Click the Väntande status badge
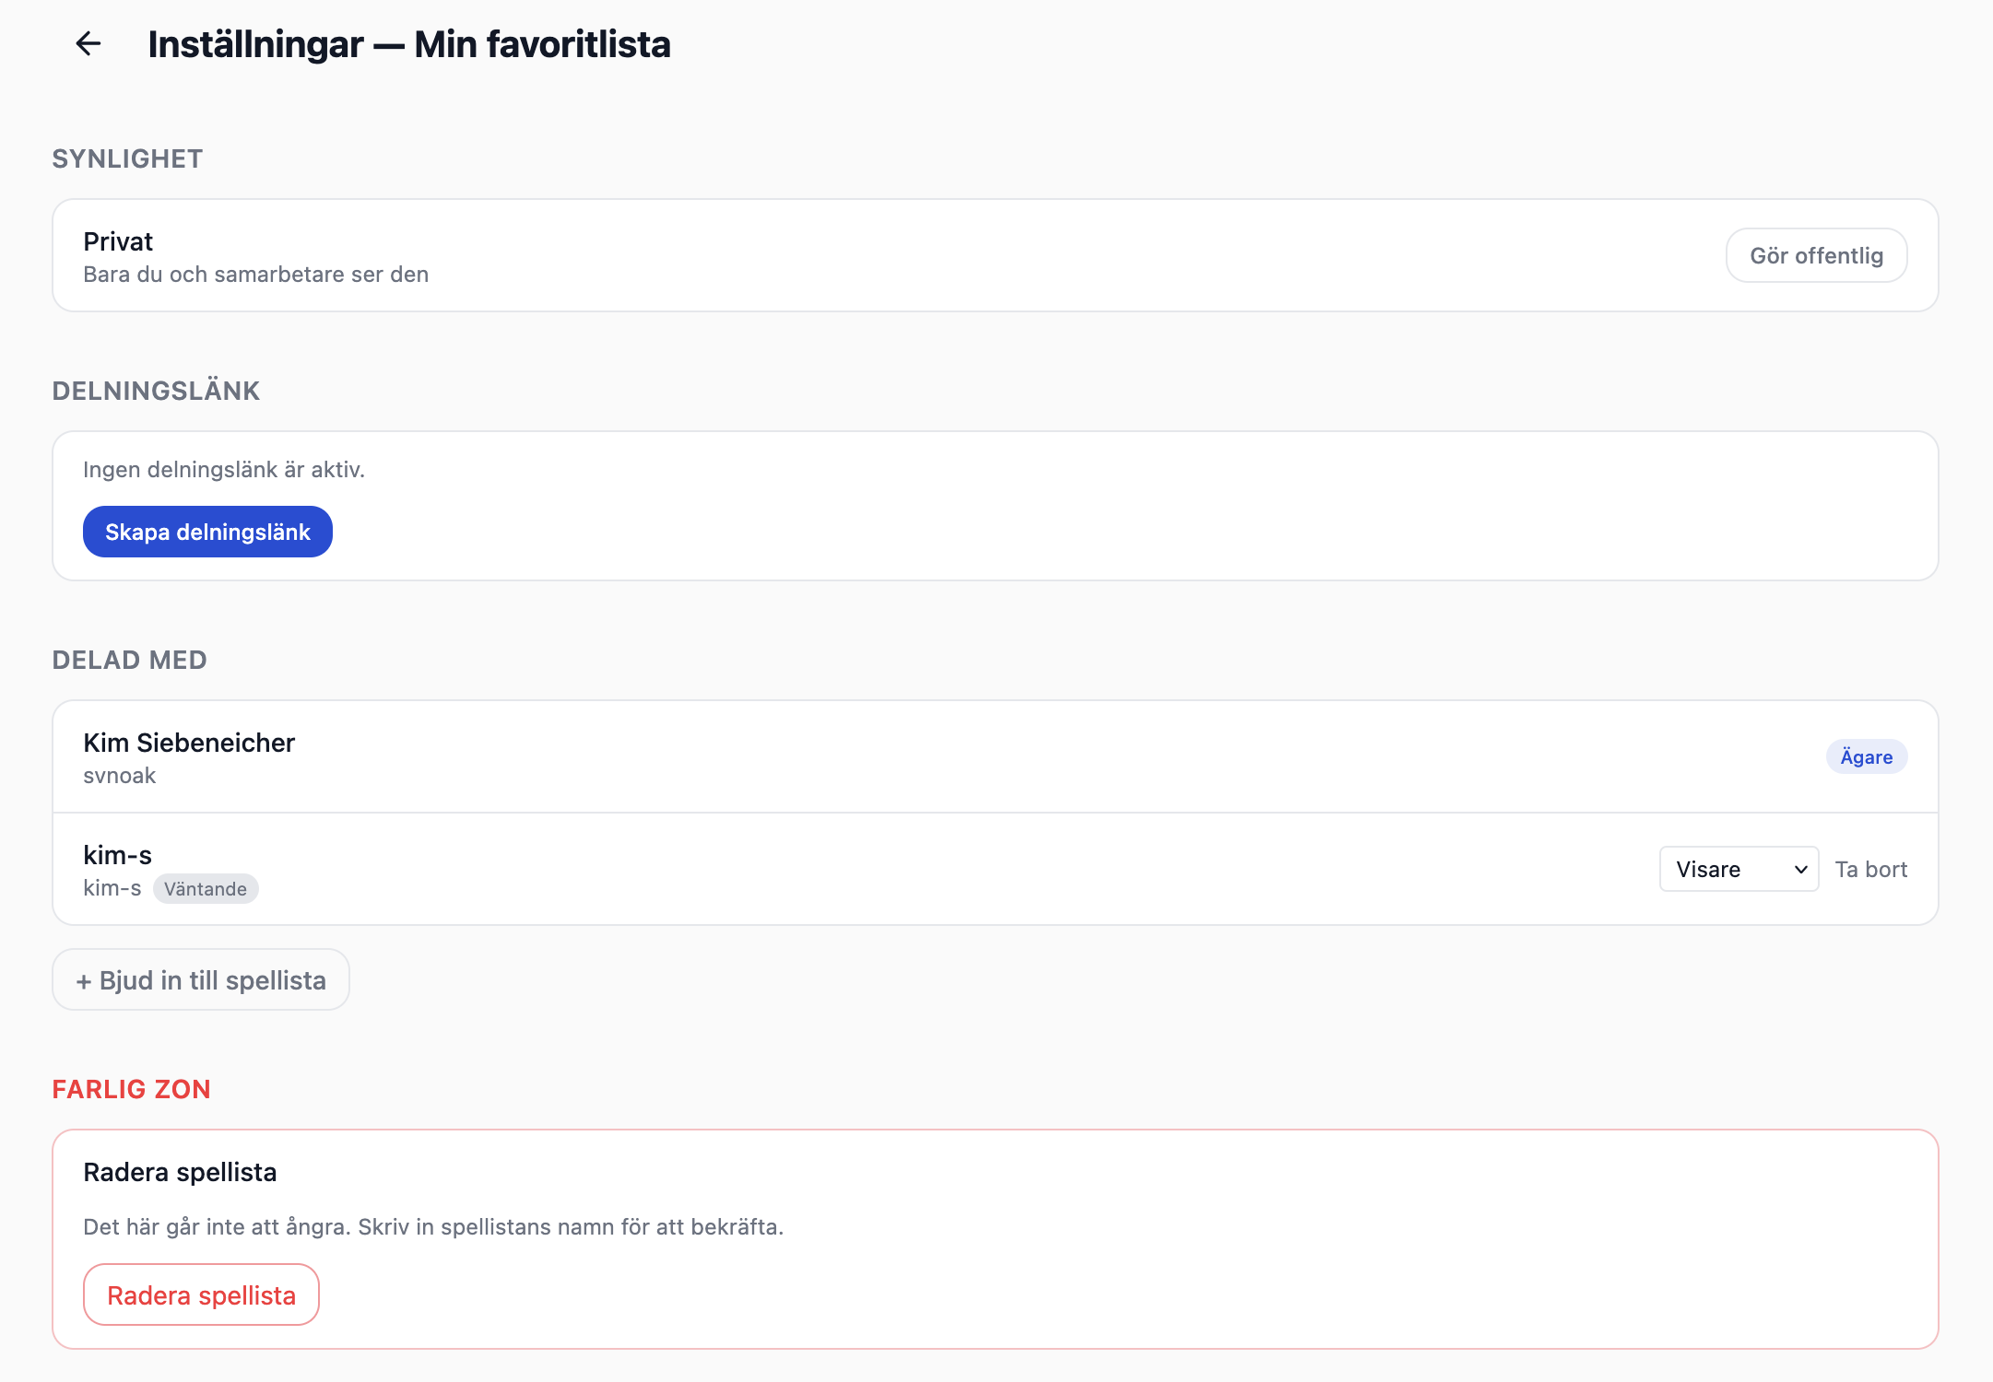The height and width of the screenshot is (1382, 1993). click(x=206, y=888)
